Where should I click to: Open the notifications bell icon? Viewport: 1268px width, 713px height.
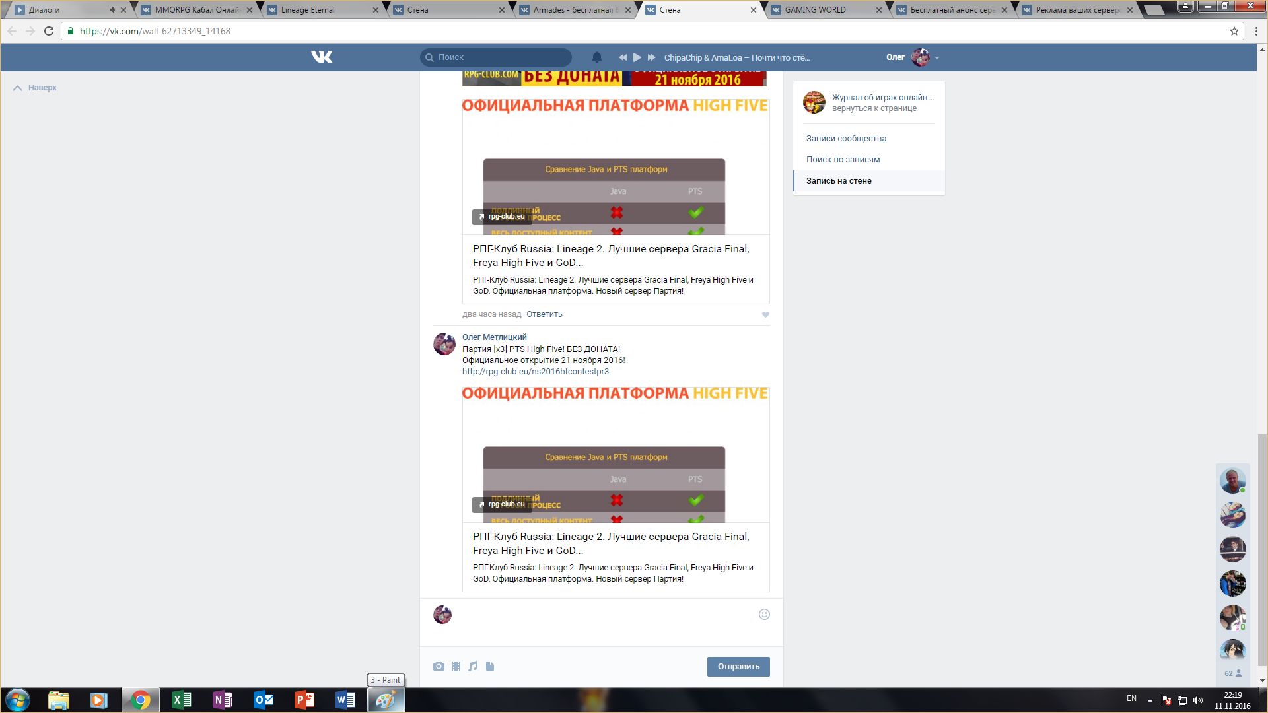[x=597, y=57]
